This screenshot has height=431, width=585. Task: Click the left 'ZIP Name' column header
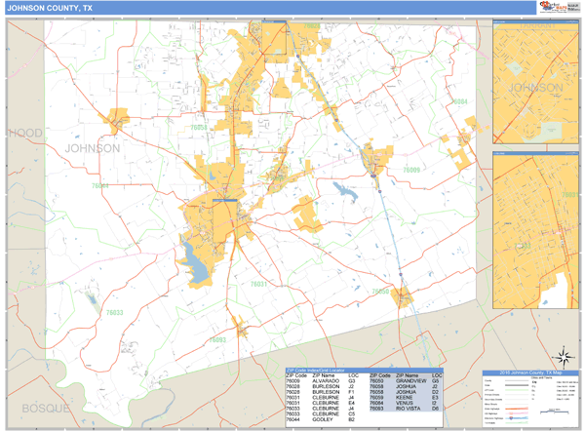(x=324, y=375)
